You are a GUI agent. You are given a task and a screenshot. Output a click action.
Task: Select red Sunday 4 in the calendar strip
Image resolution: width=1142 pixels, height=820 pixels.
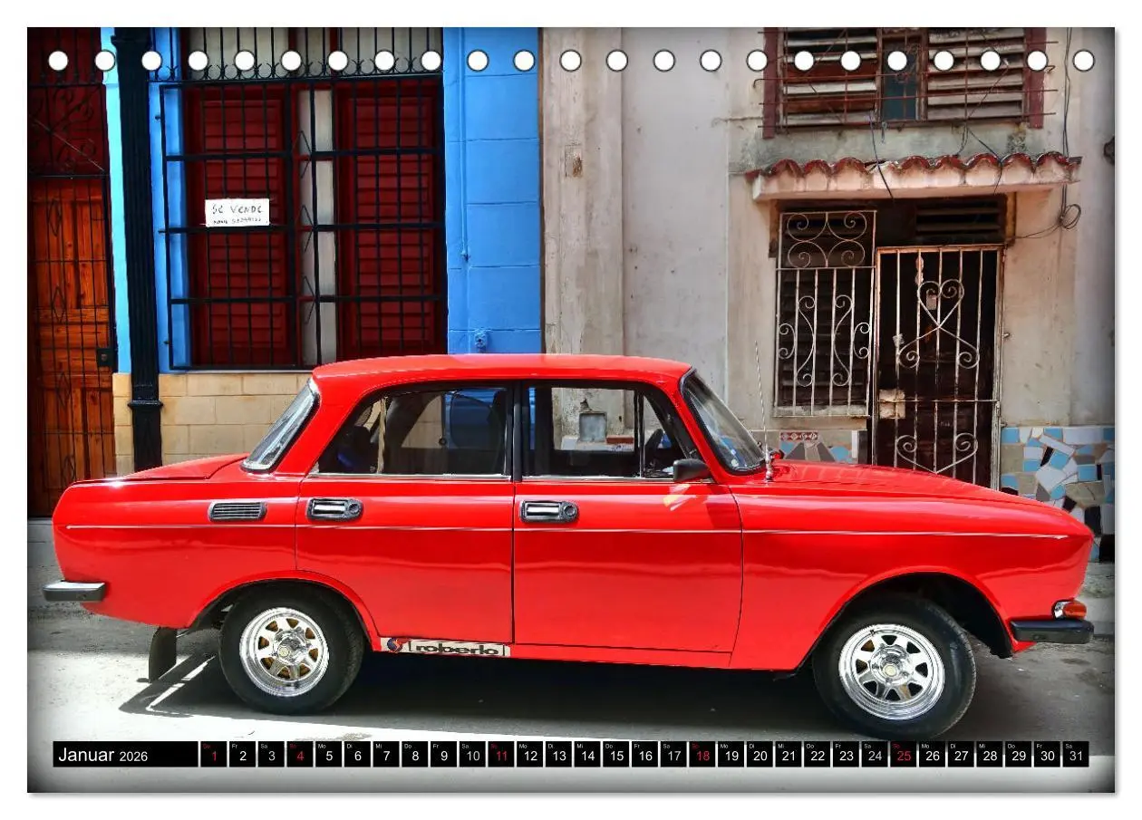[299, 755]
